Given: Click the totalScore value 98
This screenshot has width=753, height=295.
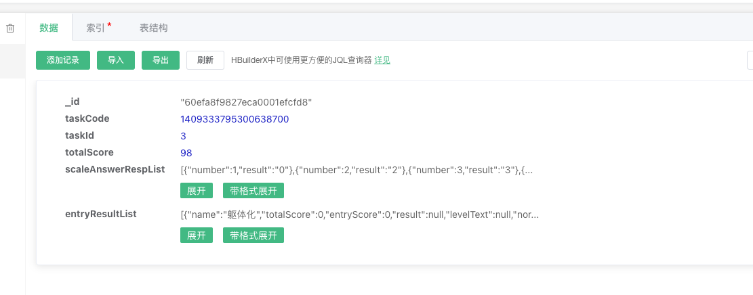Looking at the screenshot, I should [186, 153].
